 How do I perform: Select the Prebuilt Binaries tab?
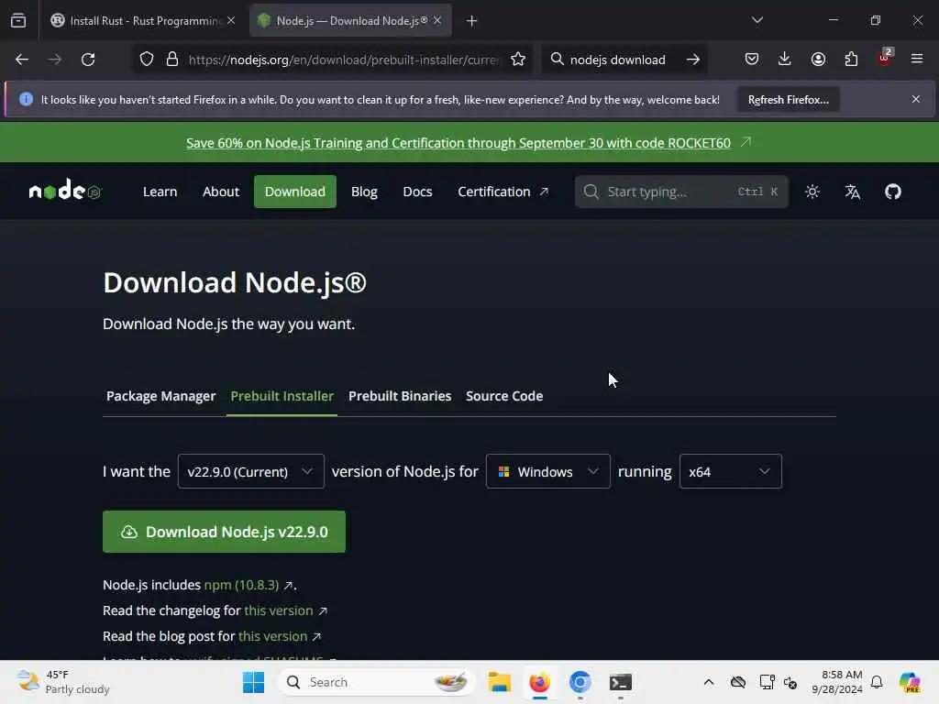(x=400, y=396)
